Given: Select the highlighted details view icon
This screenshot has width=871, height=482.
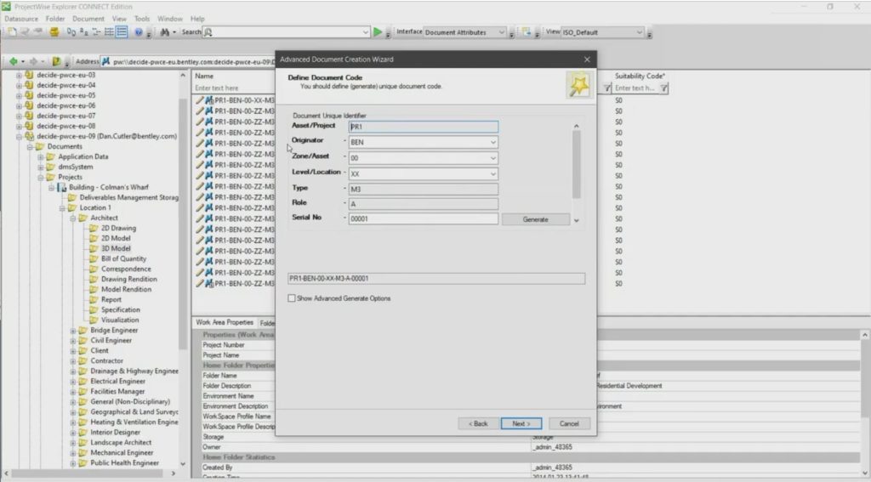Looking at the screenshot, I should click(122, 32).
